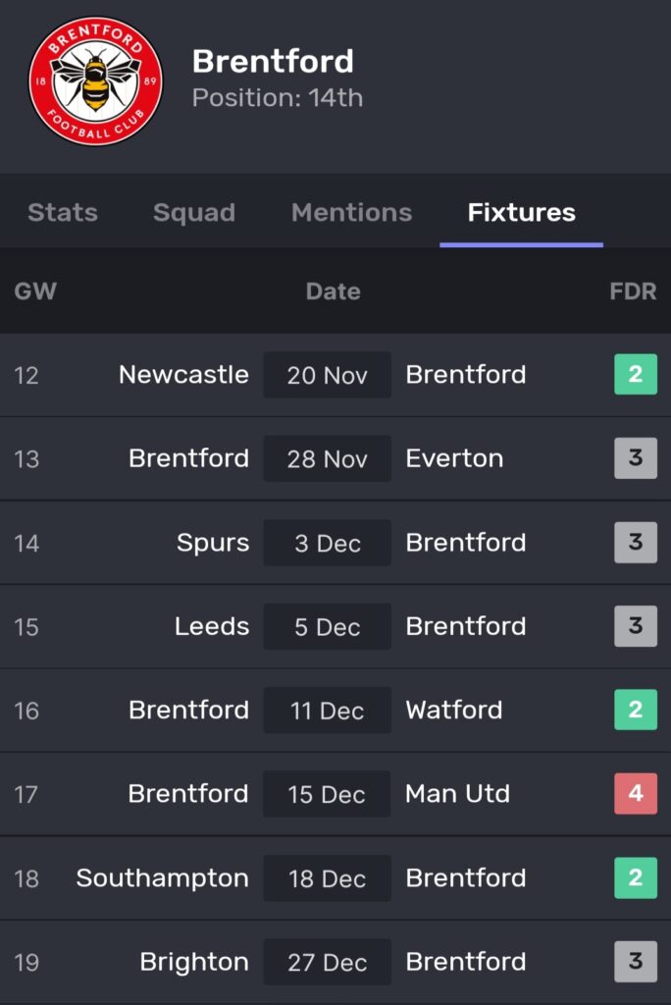This screenshot has width=671, height=1005.
Task: Select Brighton in the gameweek 19 fixture
Action: 194,962
